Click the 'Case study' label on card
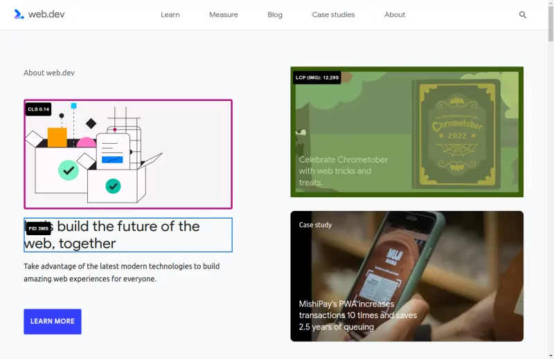This screenshot has width=554, height=359. (315, 225)
